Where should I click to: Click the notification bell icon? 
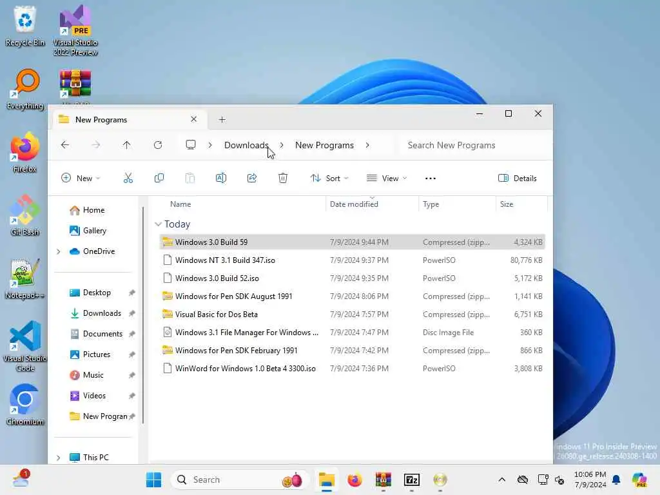pos(616,480)
